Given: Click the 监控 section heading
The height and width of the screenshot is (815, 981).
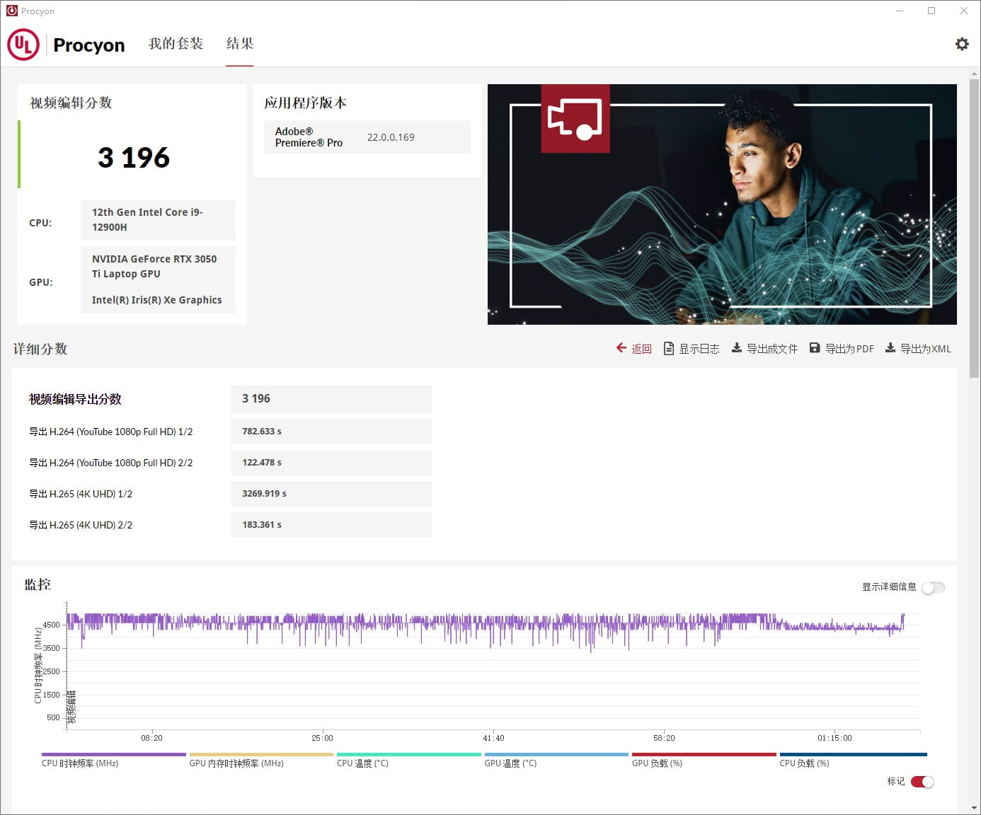Looking at the screenshot, I should [x=38, y=584].
